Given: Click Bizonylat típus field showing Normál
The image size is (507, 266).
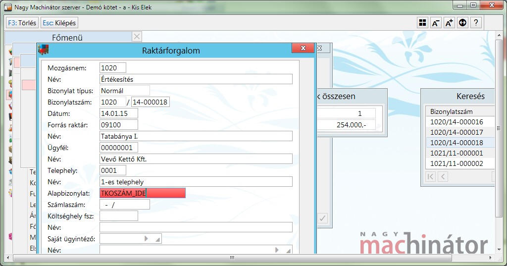Looking at the screenshot, I should click(124, 91).
